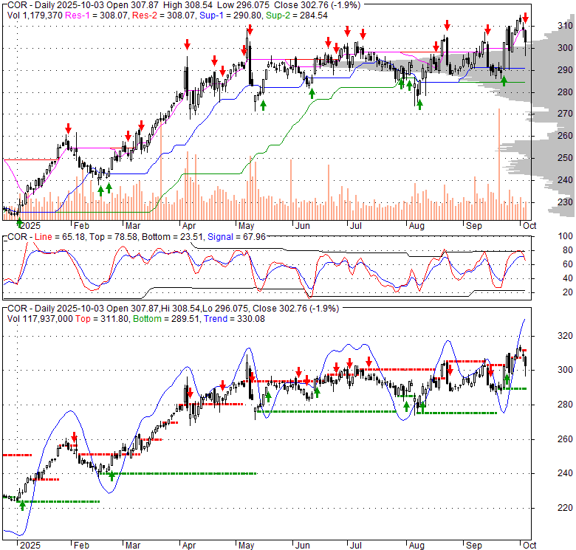Click the 'Res-2 = 308.07' legend value
This screenshot has width=576, height=550.
(164, 16)
